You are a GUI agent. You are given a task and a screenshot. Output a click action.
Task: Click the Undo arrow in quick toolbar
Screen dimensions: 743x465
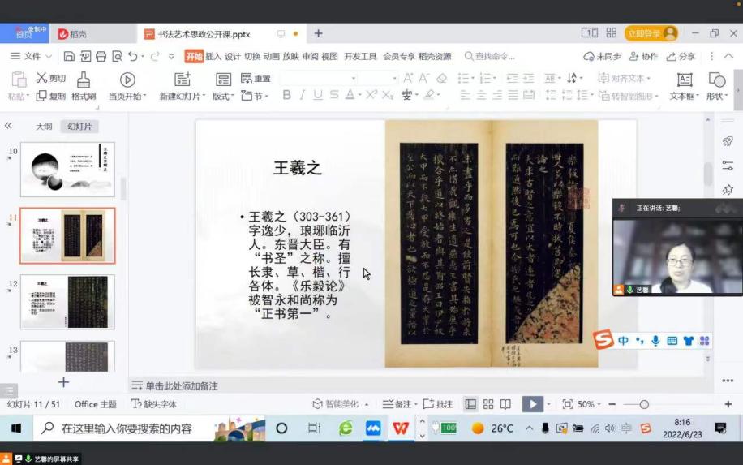(x=133, y=56)
